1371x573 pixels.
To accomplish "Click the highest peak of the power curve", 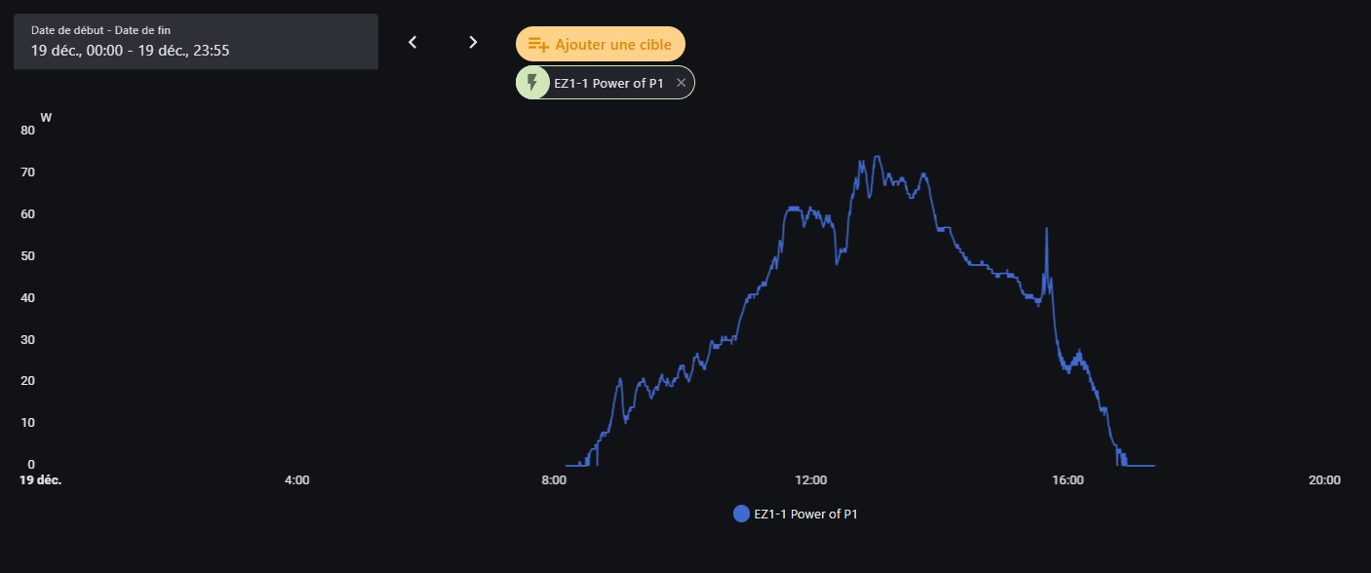I will click(x=877, y=157).
